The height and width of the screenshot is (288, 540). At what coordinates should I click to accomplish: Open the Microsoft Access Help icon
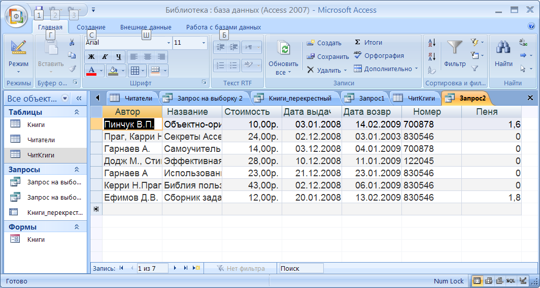(x=531, y=26)
